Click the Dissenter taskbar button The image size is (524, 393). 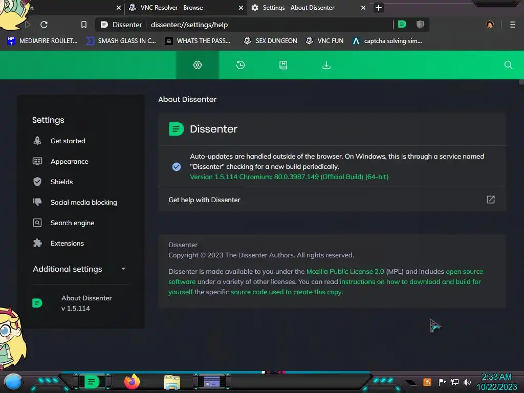coord(92,381)
